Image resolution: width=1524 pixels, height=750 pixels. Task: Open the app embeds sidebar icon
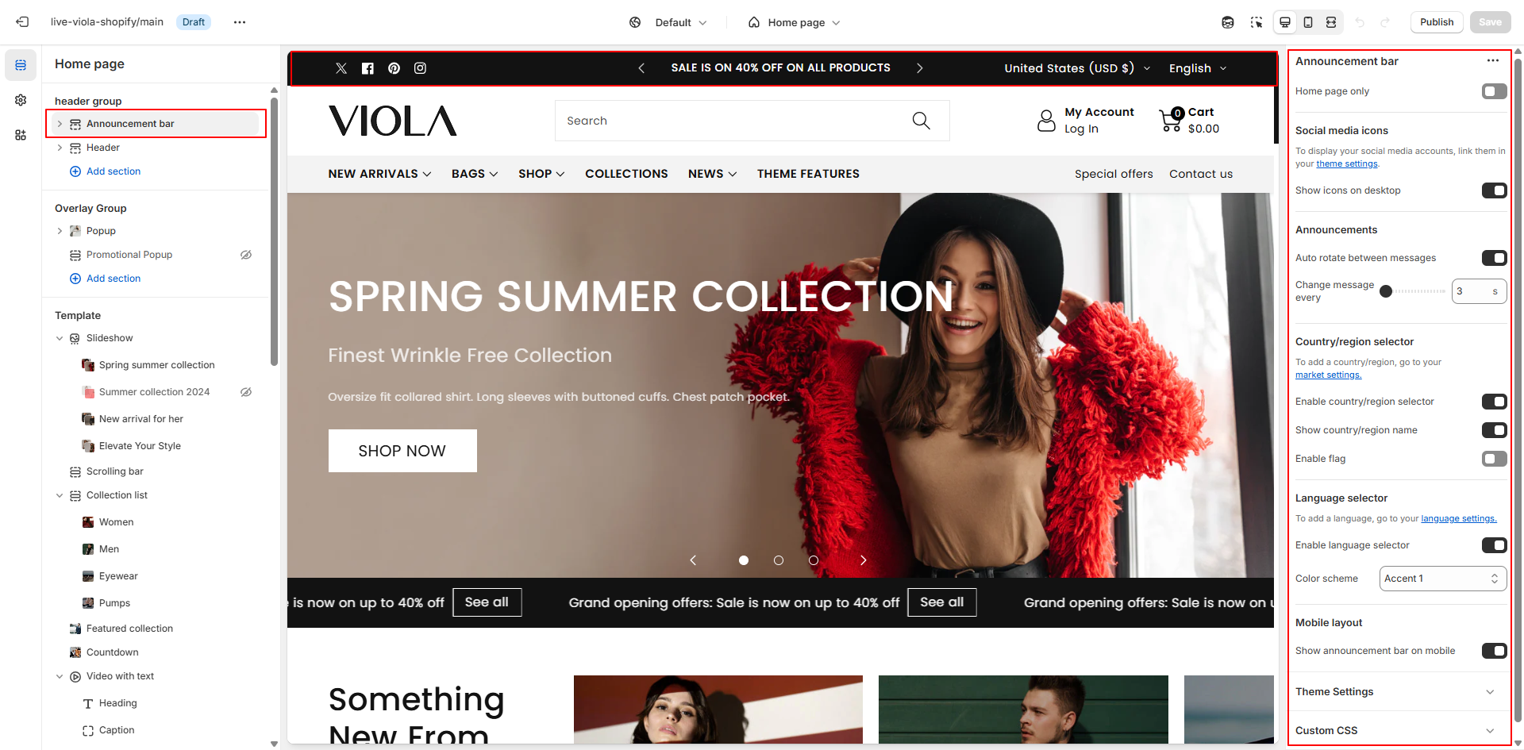coord(21,135)
